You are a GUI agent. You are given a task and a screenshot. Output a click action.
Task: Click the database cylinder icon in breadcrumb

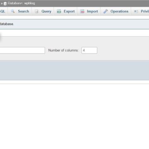[x=5, y=4]
